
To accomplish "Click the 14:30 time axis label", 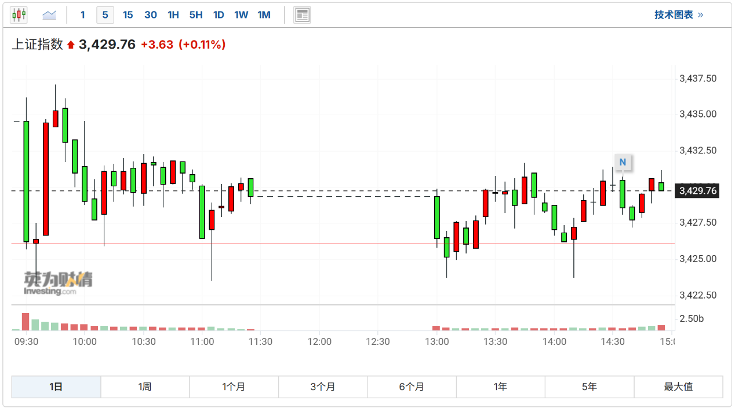I will 613,341.
